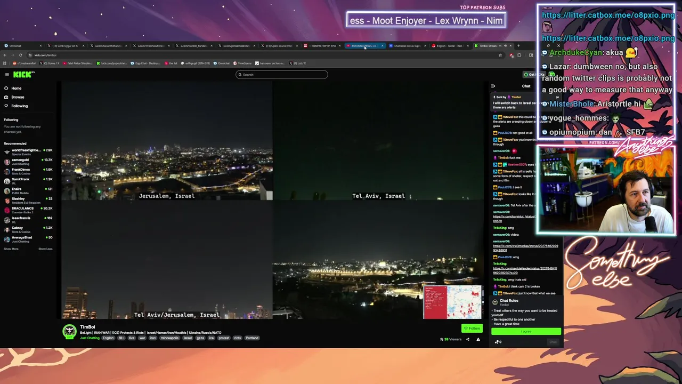682x384 pixels.
Task: Select the 'war' stream tag
Action: click(142, 338)
